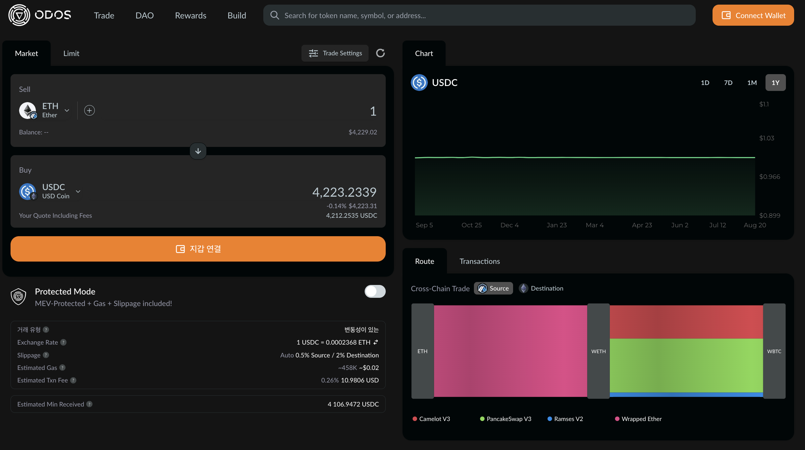
Task: Expand the USDC buy token dropdown
Action: (x=78, y=191)
